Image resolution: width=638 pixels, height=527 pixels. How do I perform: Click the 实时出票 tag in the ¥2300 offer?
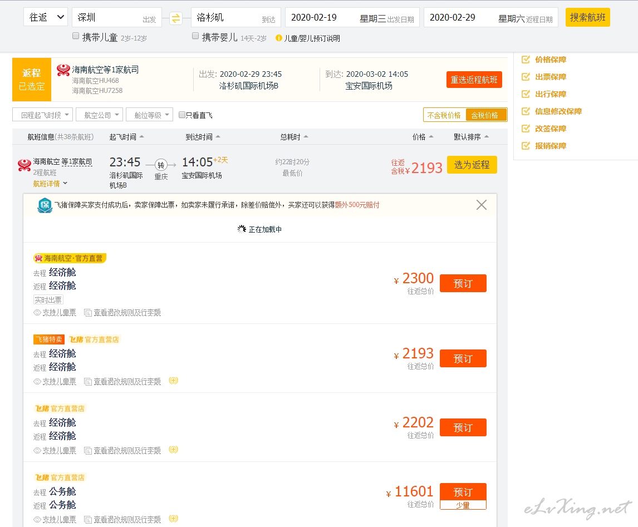click(x=48, y=300)
